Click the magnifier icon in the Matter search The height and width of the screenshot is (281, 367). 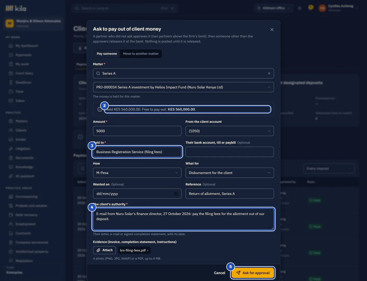[98, 73]
